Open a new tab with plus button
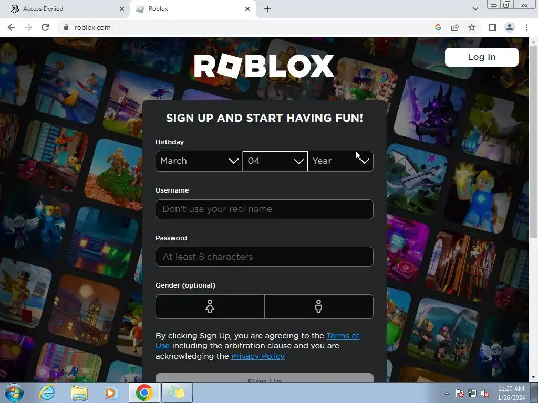Viewport: 538px width, 403px height. (x=267, y=9)
